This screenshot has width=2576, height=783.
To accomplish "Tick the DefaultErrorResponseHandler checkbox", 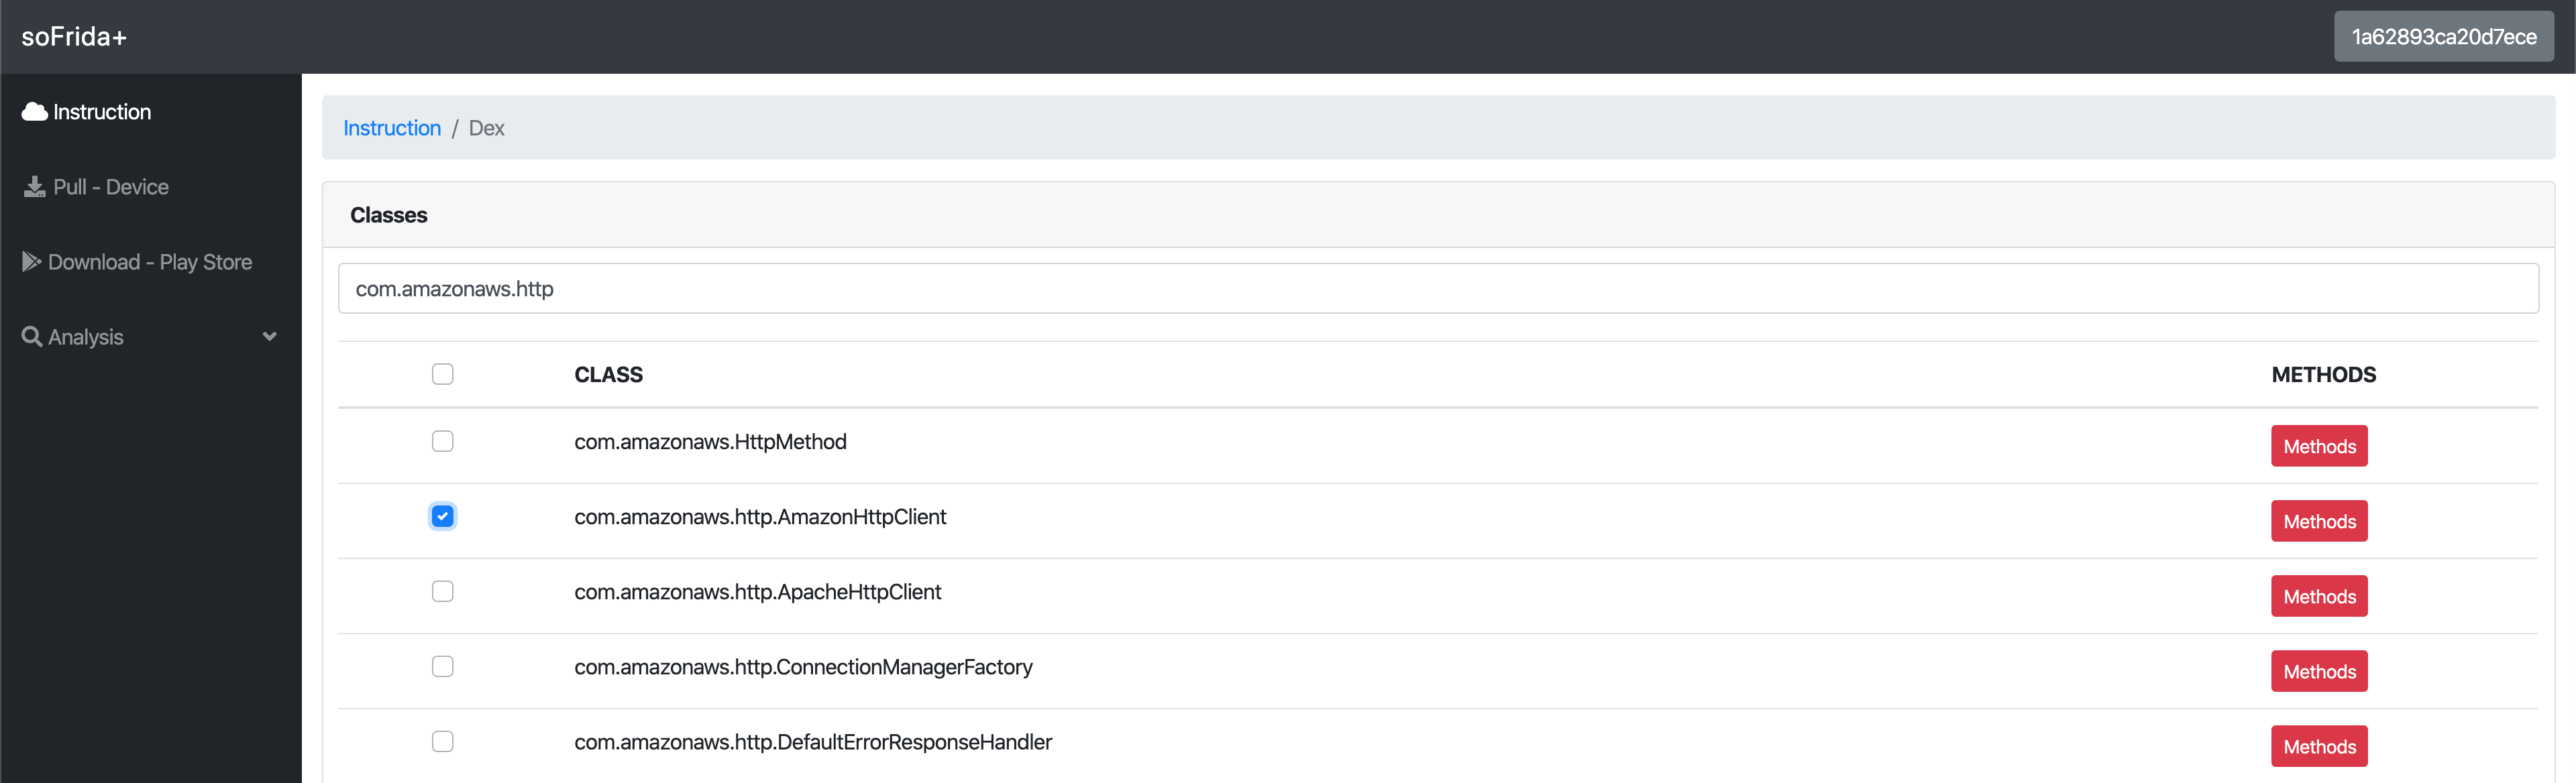I will click(442, 741).
